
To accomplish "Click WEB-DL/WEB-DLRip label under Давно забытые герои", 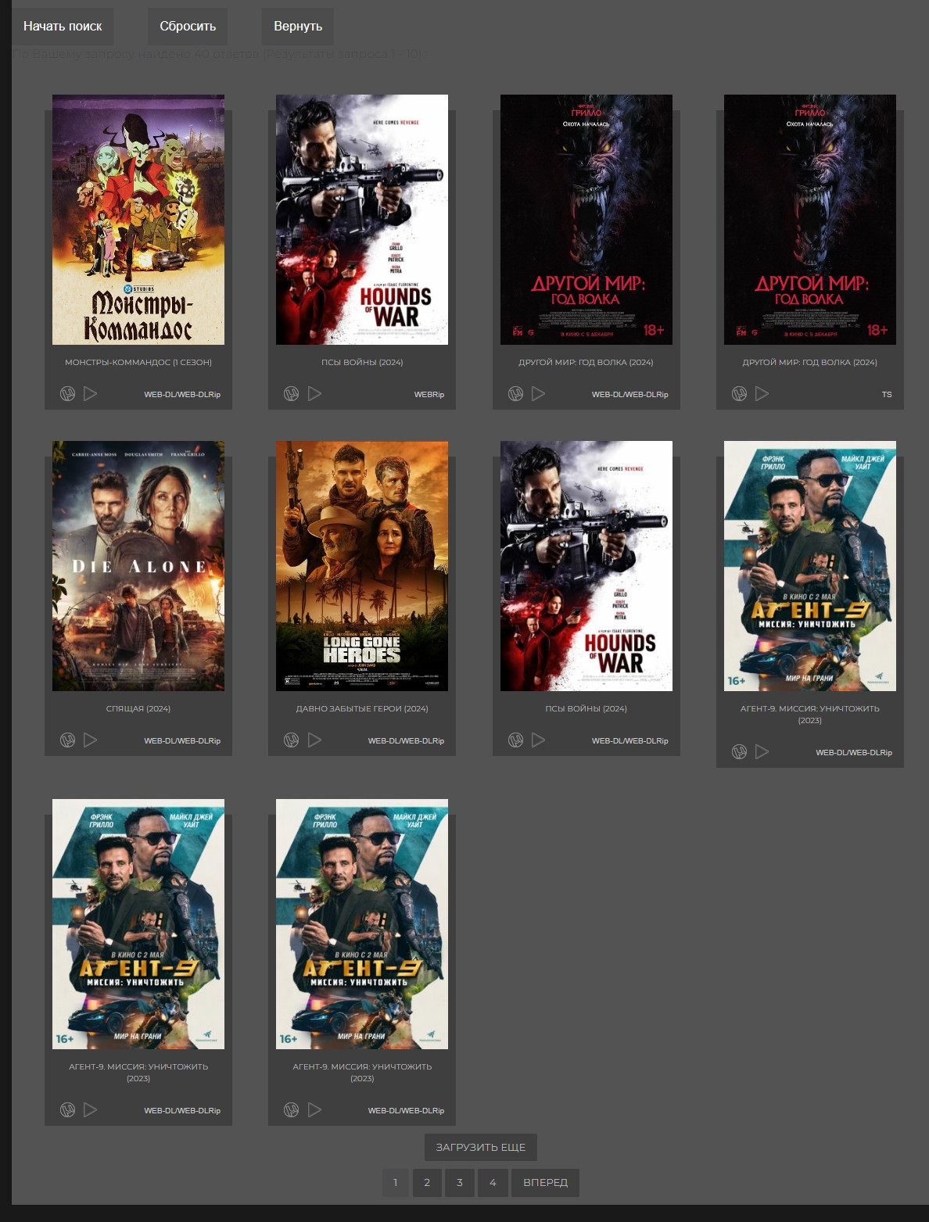I will pyautogui.click(x=406, y=741).
